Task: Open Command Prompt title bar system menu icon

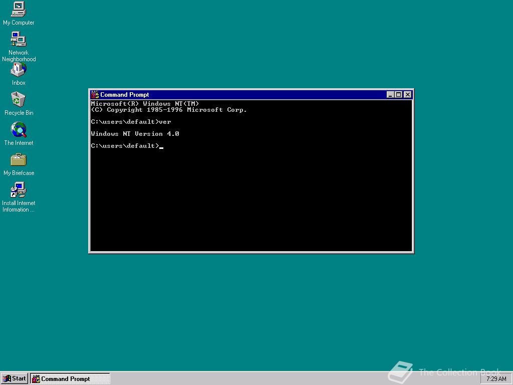Action: pos(95,95)
